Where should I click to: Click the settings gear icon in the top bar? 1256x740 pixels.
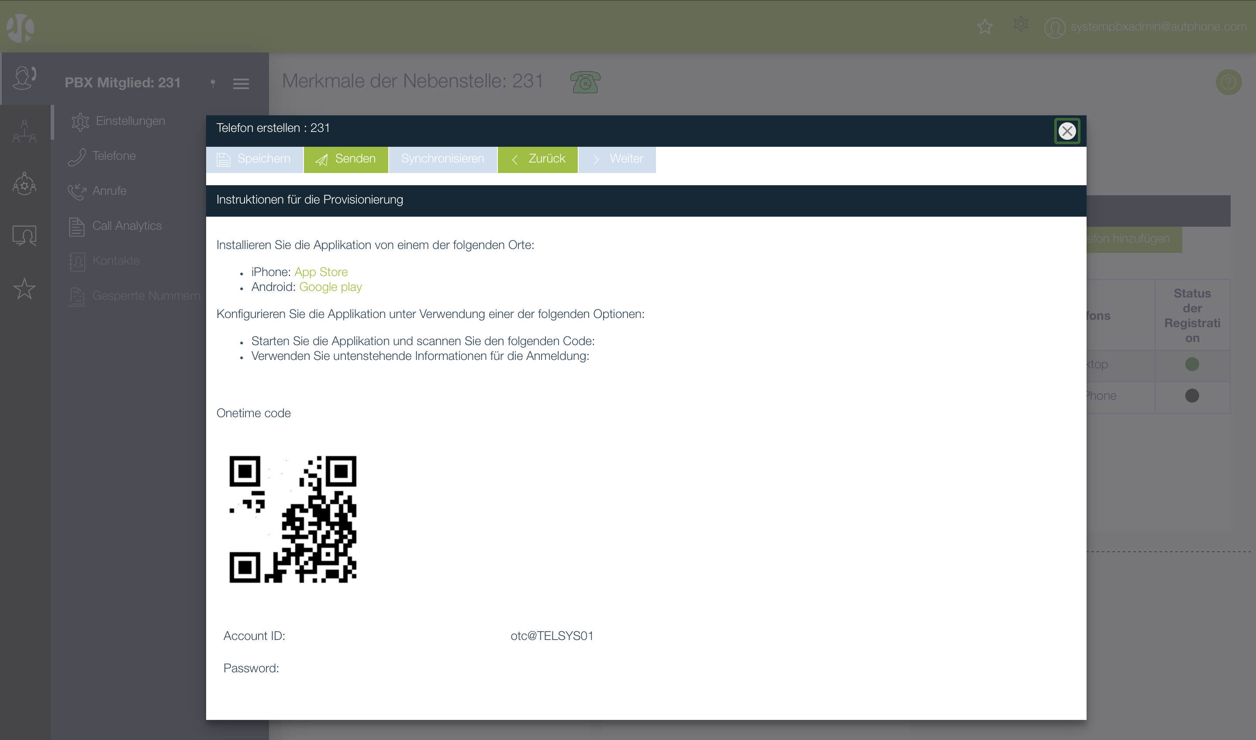coord(1020,24)
